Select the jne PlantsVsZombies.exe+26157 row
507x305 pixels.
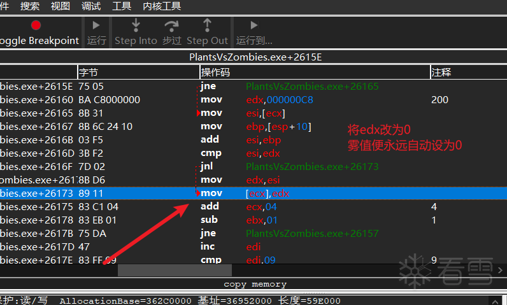253,233
